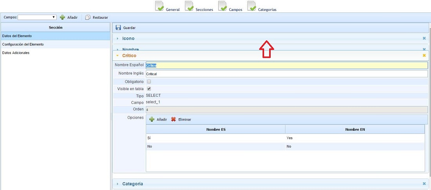Remove the Icono field with its X
Image resolution: width=431 pixels, height=190 pixels.
pyautogui.click(x=424, y=38)
